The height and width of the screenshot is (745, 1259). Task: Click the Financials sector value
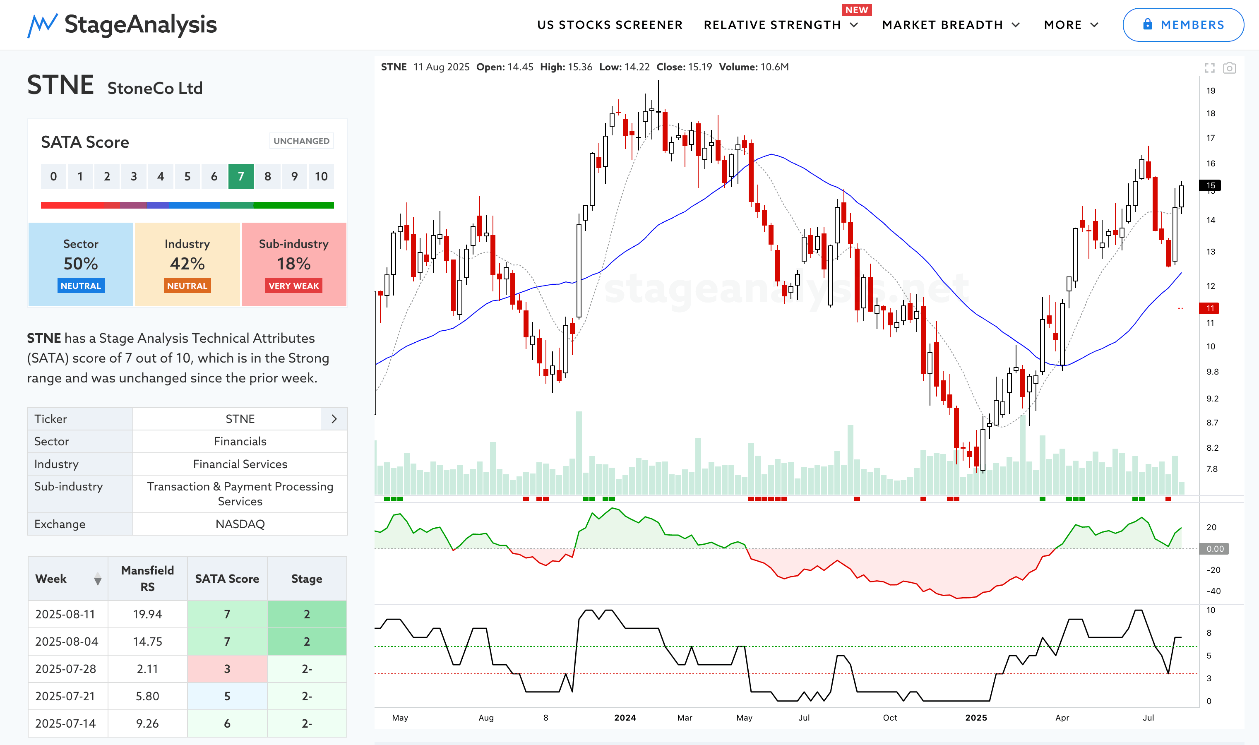[x=240, y=441]
